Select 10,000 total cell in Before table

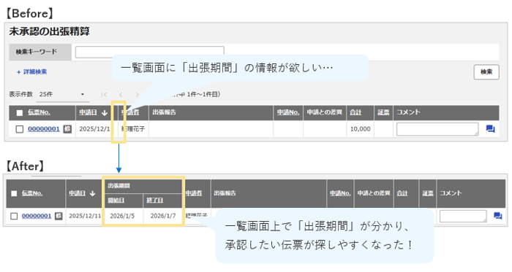coord(360,129)
